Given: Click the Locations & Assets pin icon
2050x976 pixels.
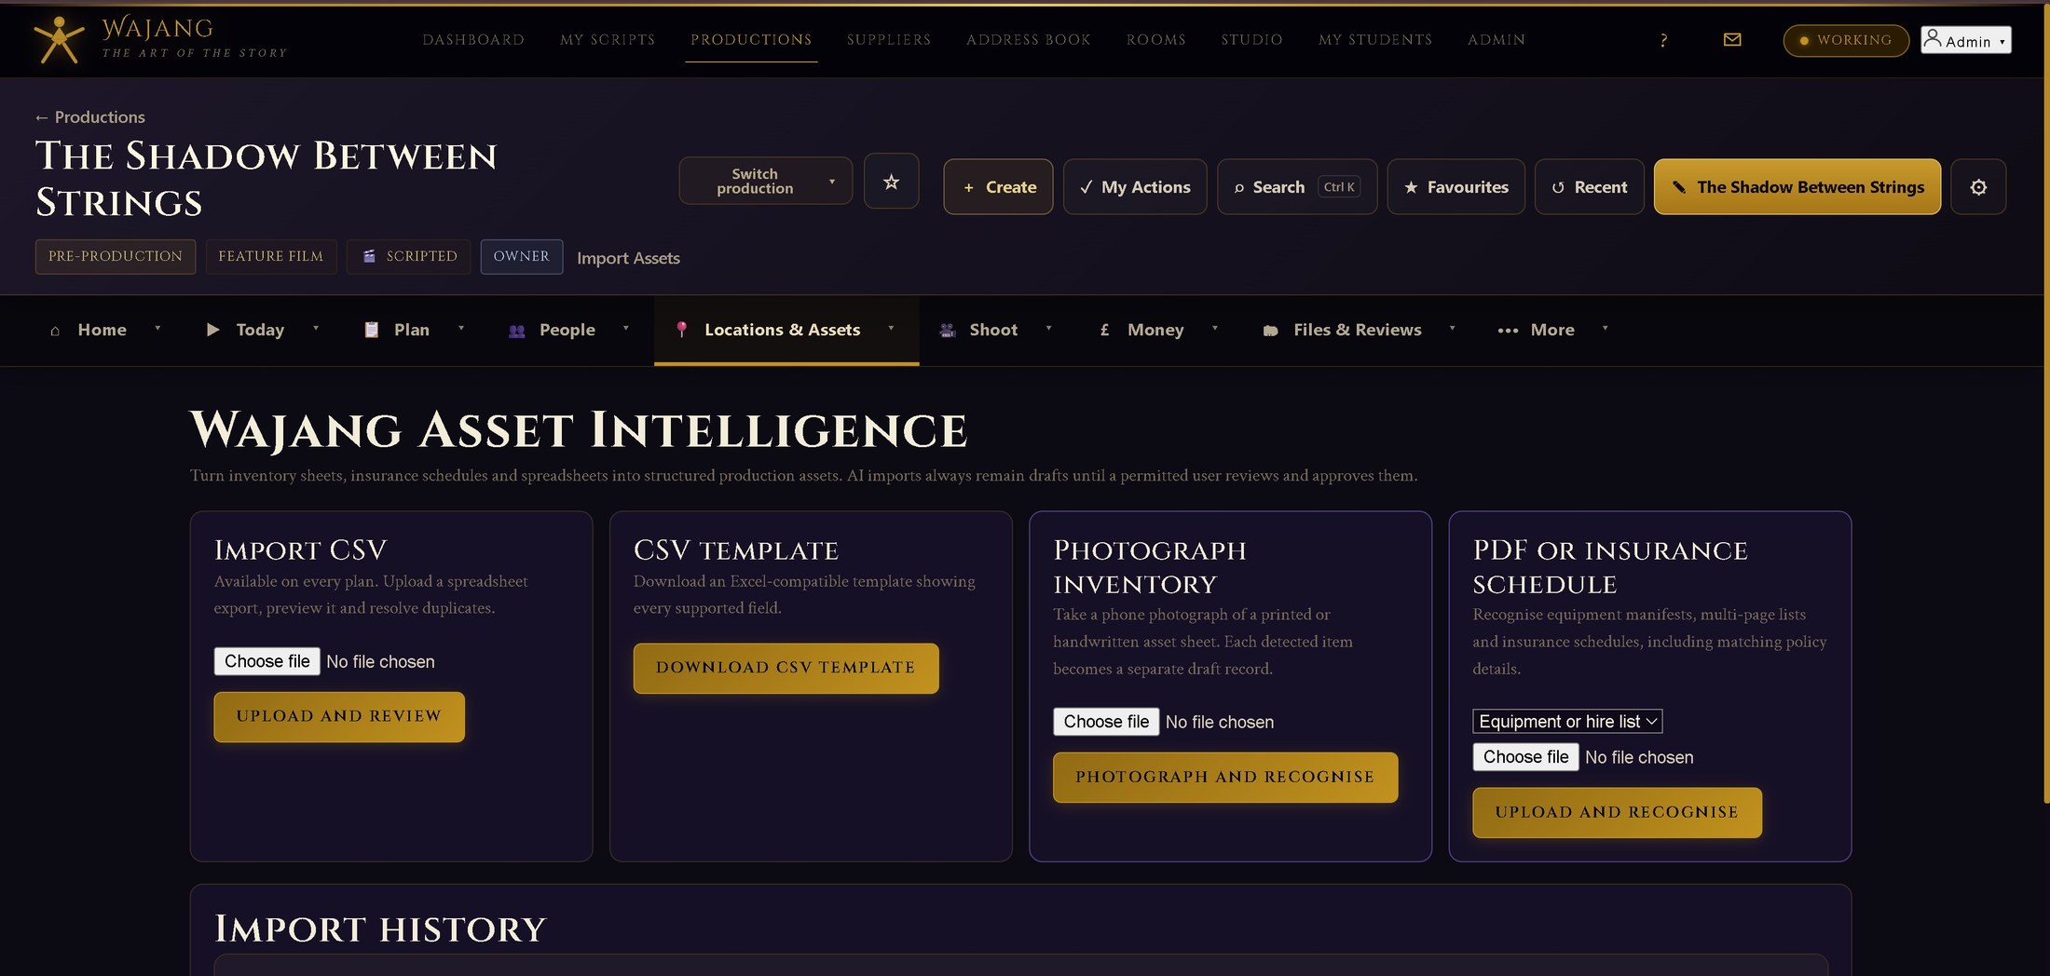Looking at the screenshot, I should pos(682,330).
